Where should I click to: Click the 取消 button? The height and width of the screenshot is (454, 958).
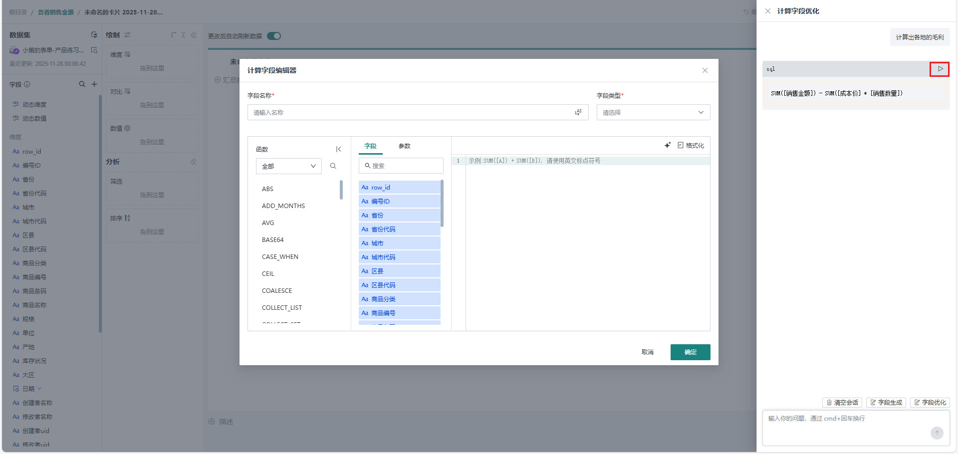(647, 352)
